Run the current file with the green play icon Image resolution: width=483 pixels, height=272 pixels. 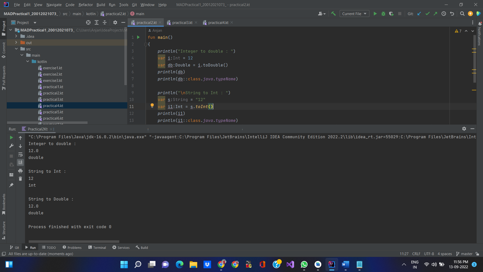(375, 14)
